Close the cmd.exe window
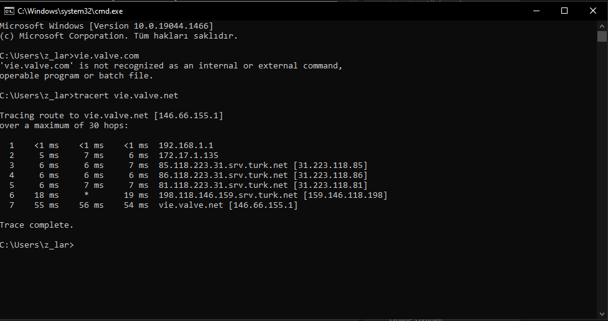This screenshot has height=321, width=608. click(593, 11)
